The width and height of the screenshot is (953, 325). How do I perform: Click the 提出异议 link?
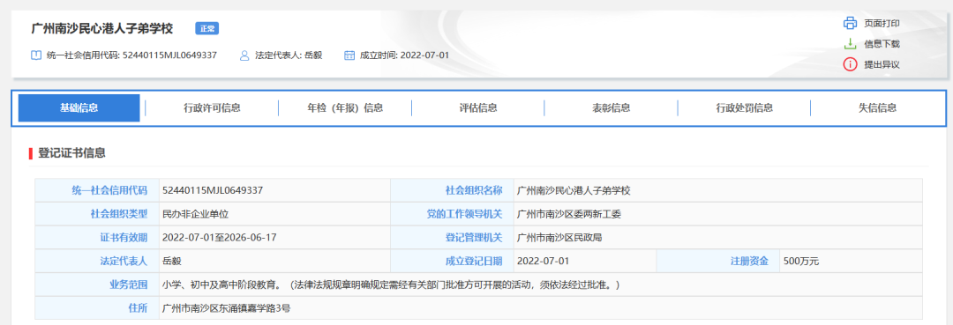(882, 64)
